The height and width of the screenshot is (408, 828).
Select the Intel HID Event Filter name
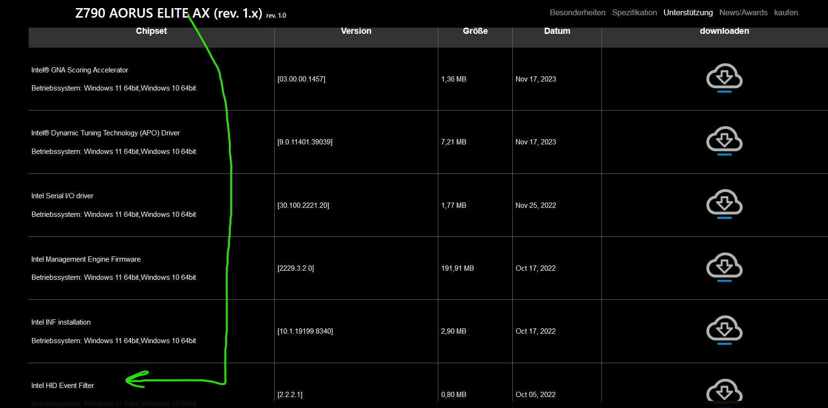click(x=62, y=386)
